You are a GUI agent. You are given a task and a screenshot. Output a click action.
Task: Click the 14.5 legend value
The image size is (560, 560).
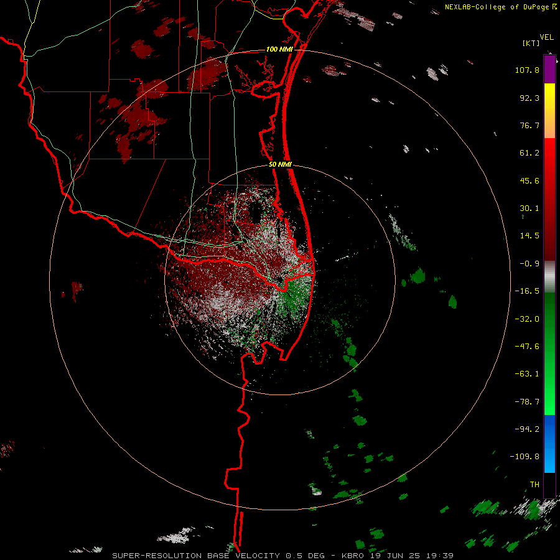point(530,236)
